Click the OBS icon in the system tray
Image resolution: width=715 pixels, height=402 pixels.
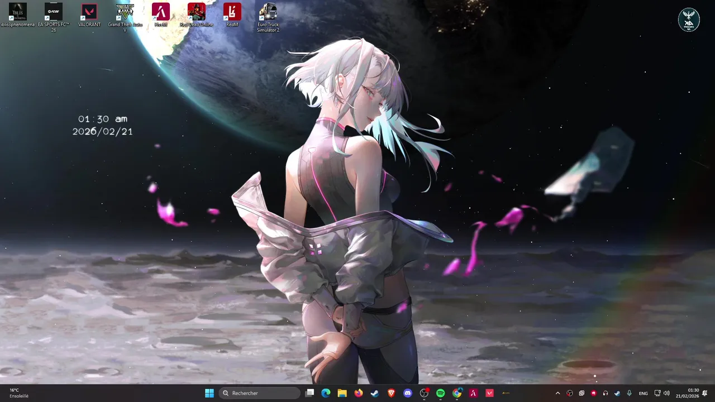tap(570, 393)
